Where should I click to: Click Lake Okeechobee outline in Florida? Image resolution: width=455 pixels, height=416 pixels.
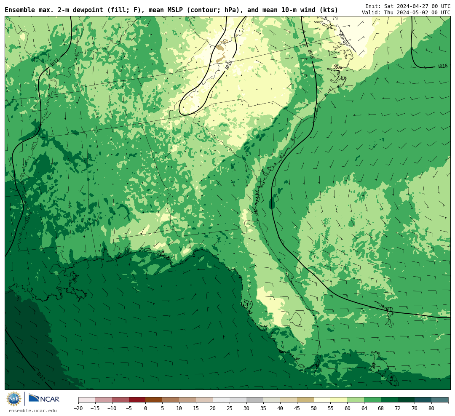click(296, 320)
